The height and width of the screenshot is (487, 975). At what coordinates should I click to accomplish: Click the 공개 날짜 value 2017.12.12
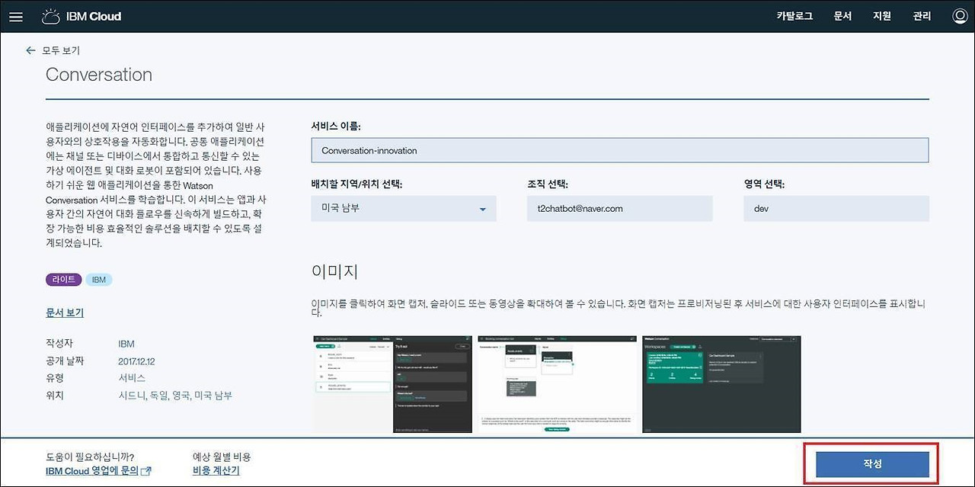click(136, 361)
